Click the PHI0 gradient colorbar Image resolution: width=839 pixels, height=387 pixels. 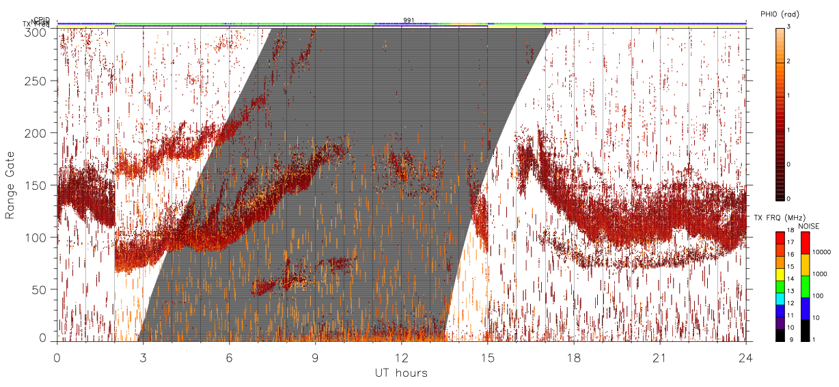tap(780, 113)
